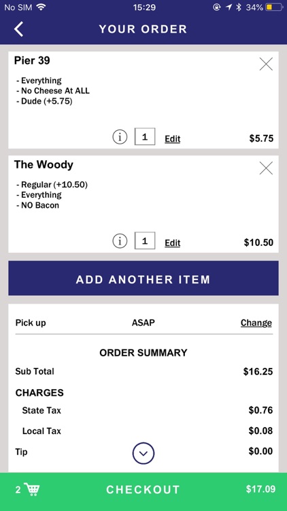The image size is (287, 511).
Task: Tap Add Another Item button
Action: click(143, 278)
